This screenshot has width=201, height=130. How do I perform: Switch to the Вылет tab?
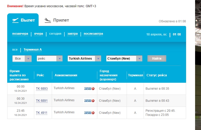(x=23, y=20)
